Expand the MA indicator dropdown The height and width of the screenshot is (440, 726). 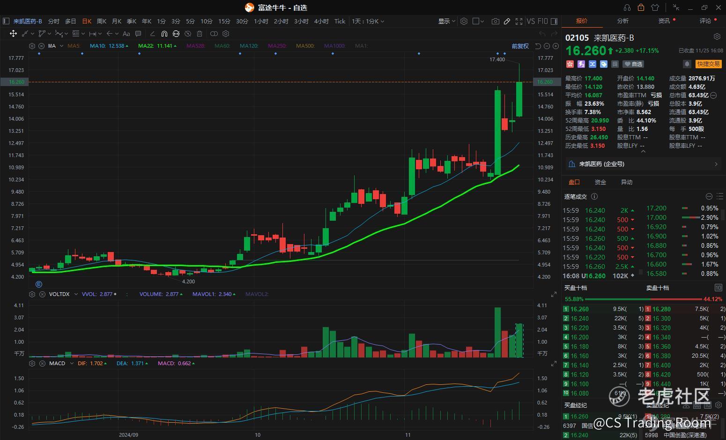(61, 46)
